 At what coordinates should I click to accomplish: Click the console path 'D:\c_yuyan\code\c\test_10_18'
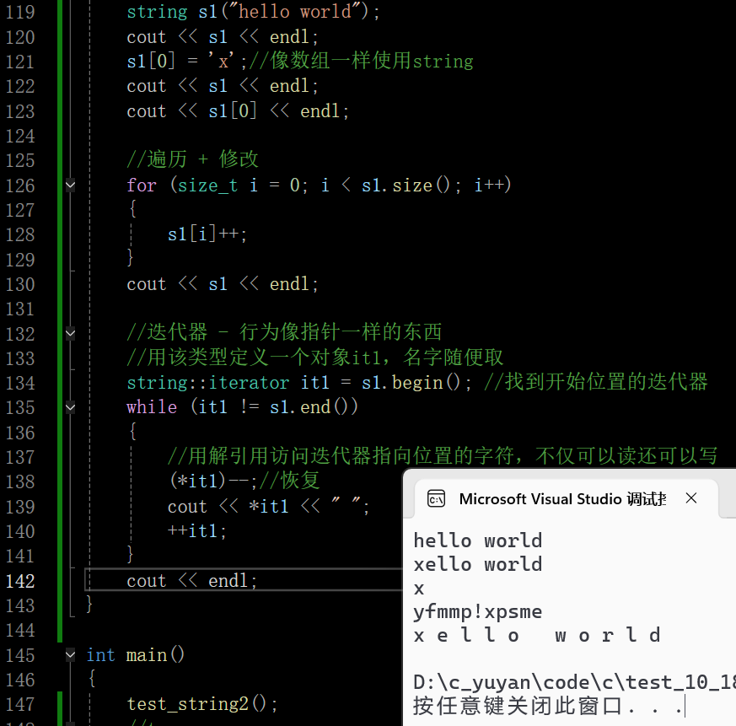[x=574, y=682]
